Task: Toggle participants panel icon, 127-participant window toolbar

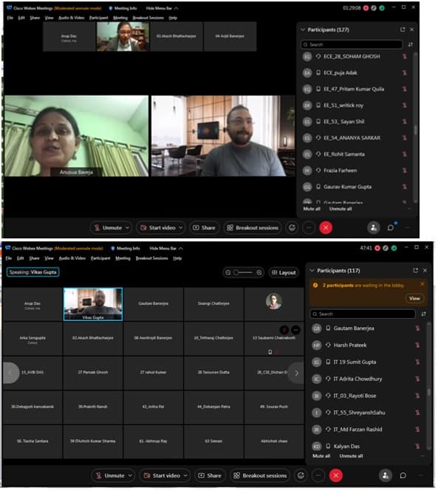Action: [374, 227]
